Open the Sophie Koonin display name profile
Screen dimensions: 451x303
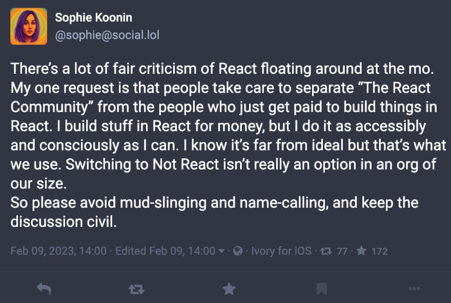(93, 17)
